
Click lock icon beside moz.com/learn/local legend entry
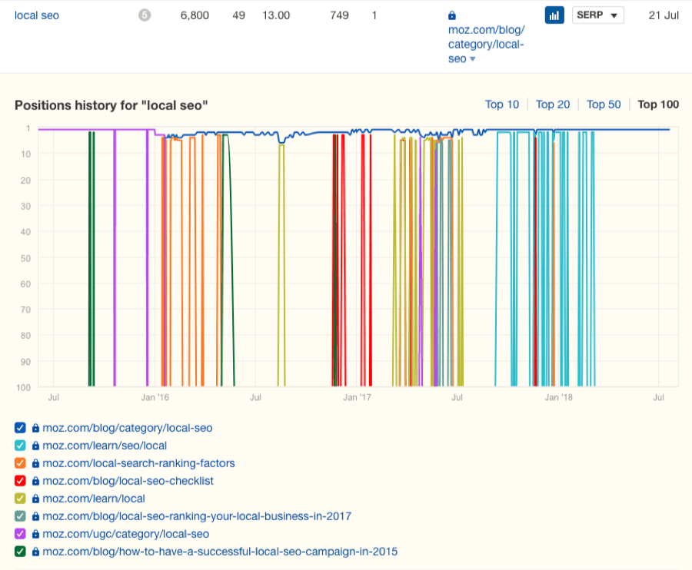tap(35, 499)
